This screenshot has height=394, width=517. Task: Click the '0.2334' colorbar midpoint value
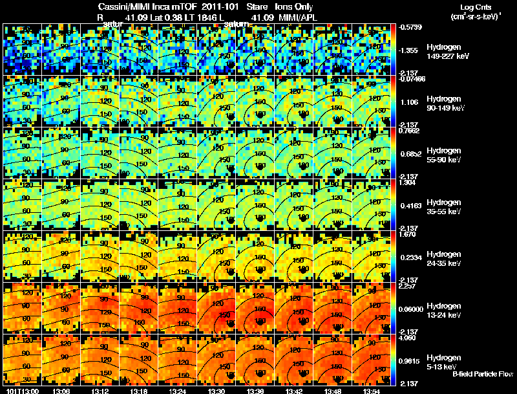tap(411, 257)
